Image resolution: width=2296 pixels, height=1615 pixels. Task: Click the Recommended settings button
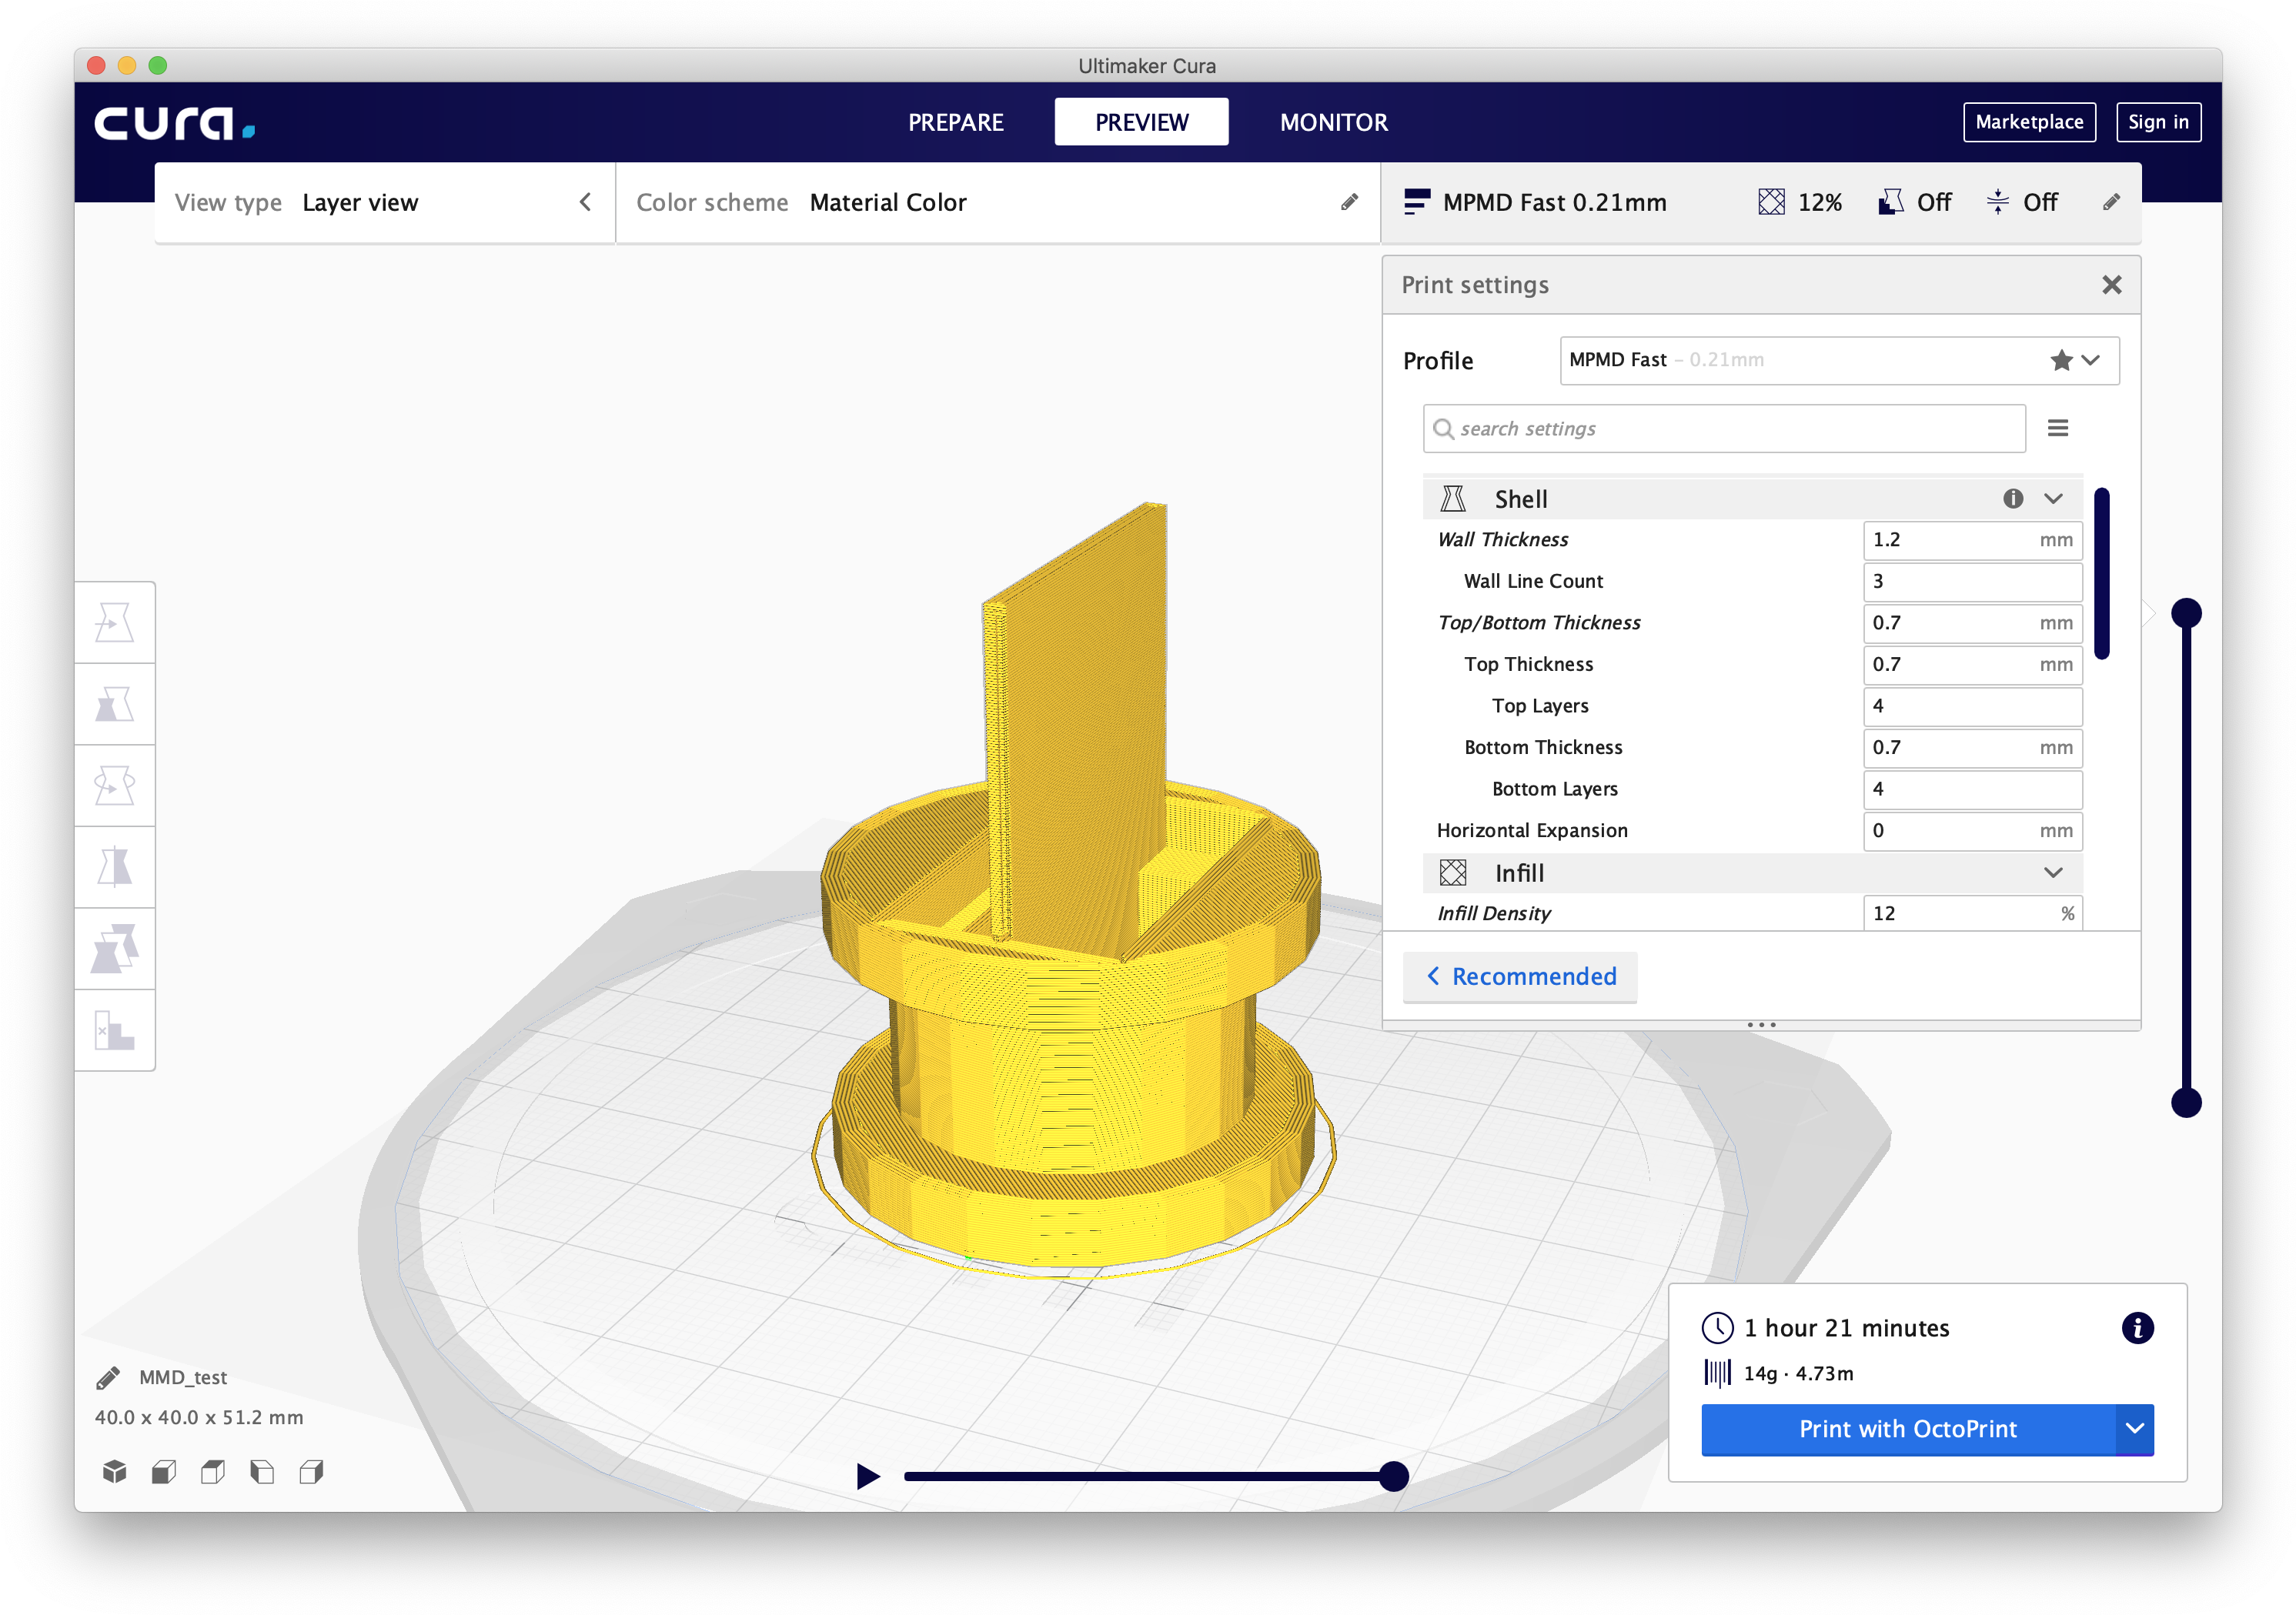click(x=1520, y=976)
